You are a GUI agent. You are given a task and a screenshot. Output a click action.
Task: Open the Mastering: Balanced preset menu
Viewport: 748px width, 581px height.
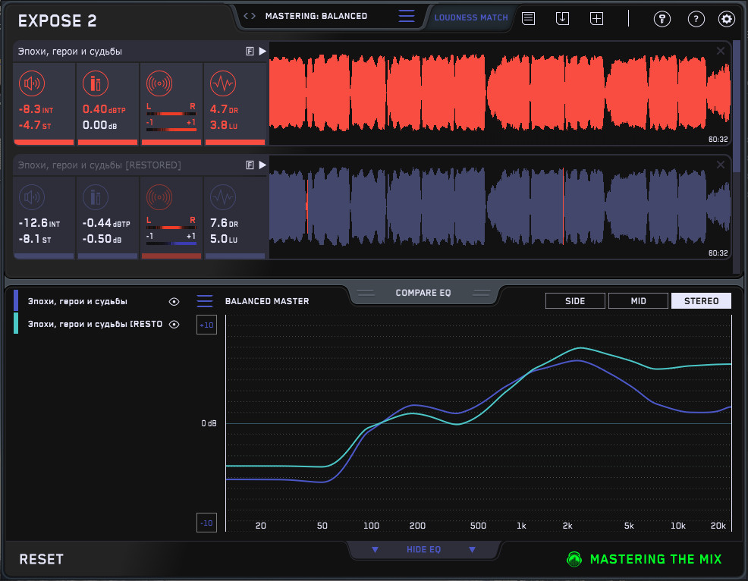pos(407,16)
